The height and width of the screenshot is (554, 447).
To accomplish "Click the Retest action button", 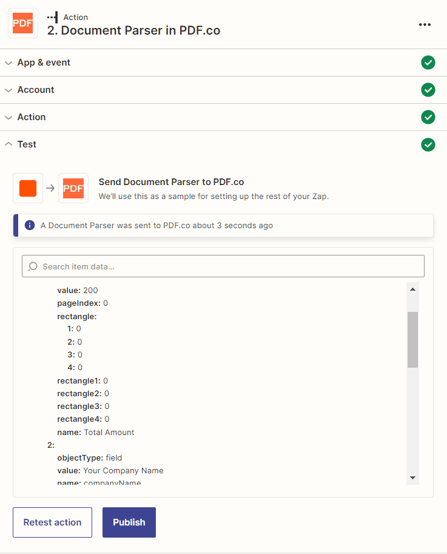I will point(52,522).
